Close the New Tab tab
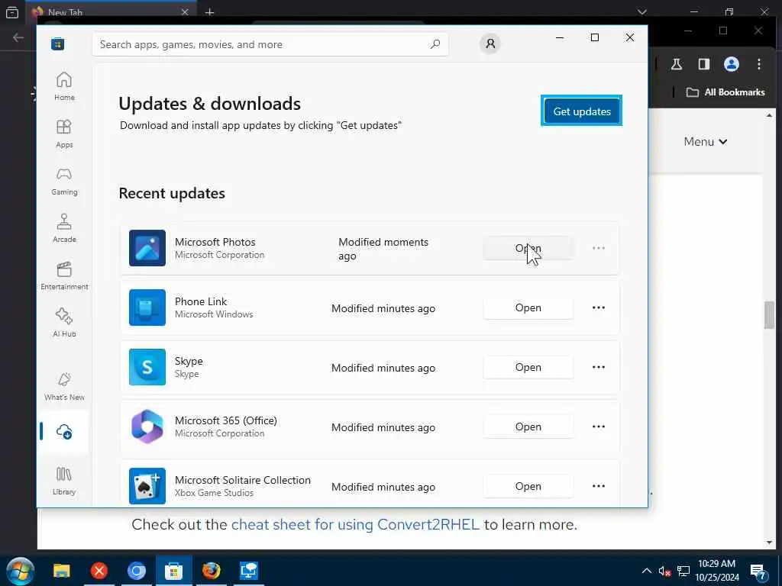Image resolution: width=782 pixels, height=586 pixels. [185, 12]
